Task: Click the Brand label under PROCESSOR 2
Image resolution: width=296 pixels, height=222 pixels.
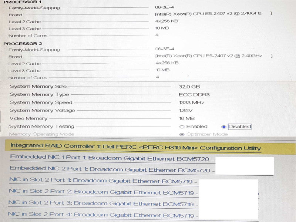Action: [15, 57]
